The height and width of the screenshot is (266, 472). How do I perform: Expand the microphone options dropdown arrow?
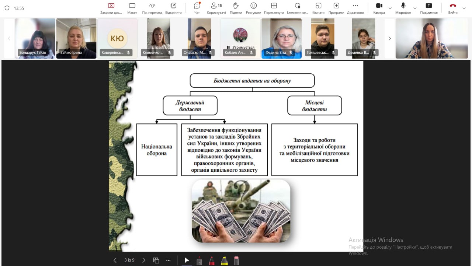tap(415, 8)
